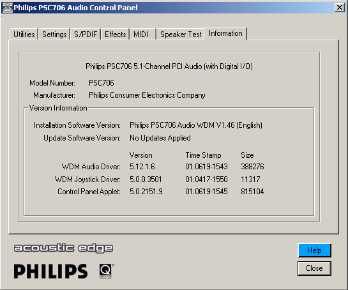Click the Close button
Image resolution: width=348 pixels, height=290 pixels.
[x=314, y=268]
